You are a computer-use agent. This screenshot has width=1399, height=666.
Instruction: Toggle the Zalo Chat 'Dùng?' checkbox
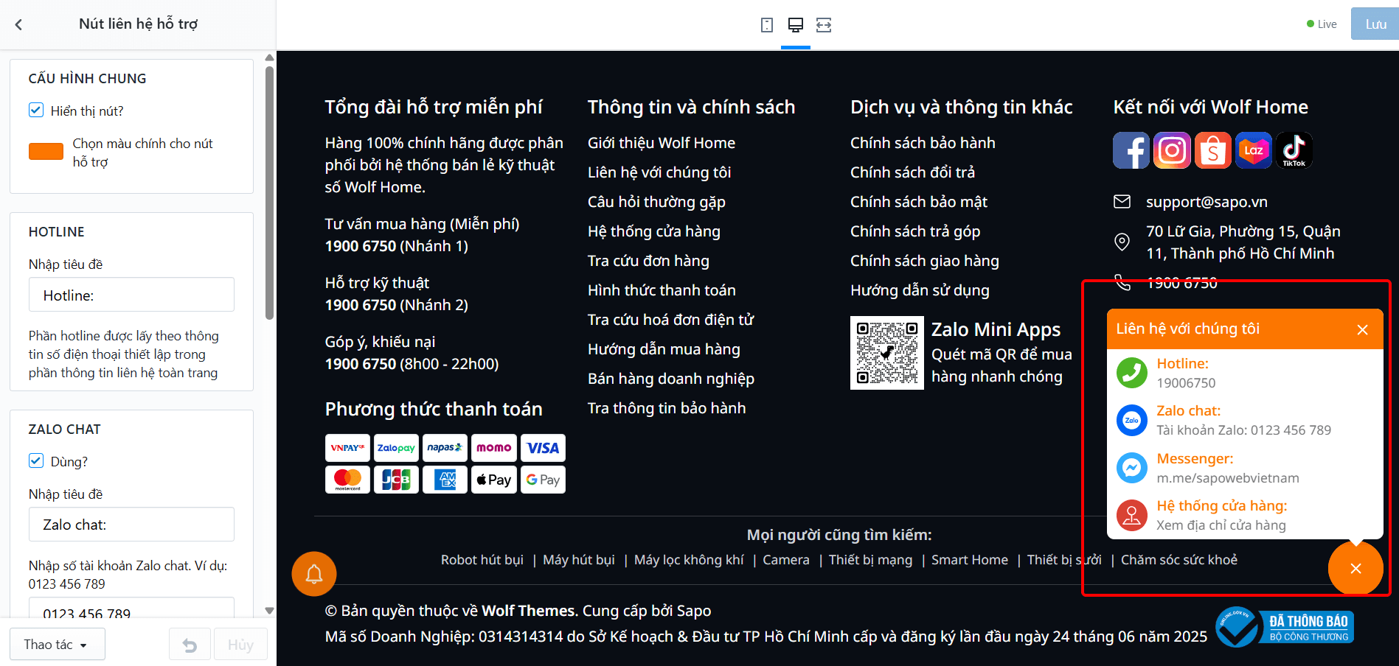pos(36,461)
